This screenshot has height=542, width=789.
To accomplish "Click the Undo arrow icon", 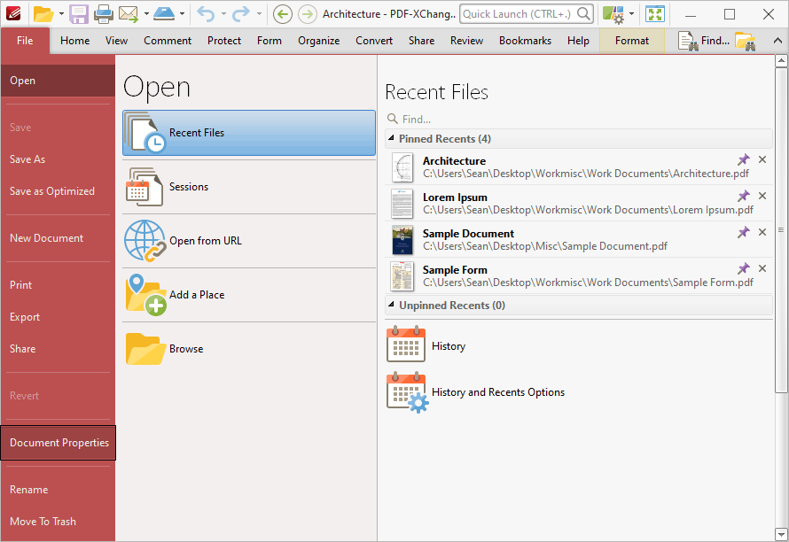I will [204, 14].
